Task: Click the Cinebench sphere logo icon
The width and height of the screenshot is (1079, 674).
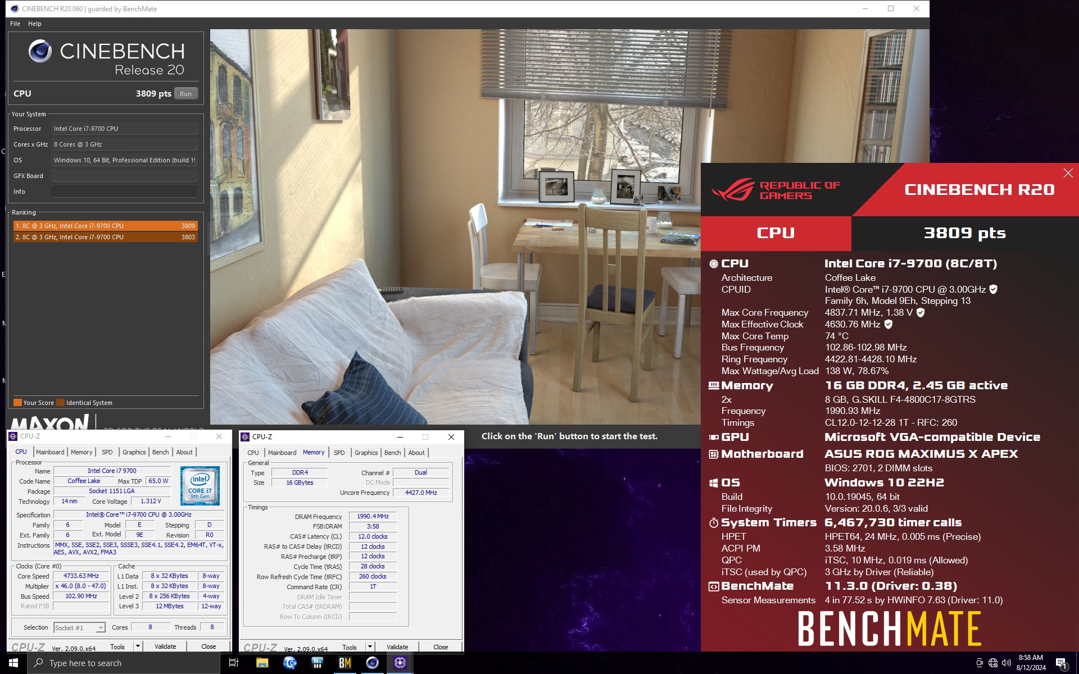Action: (40, 51)
